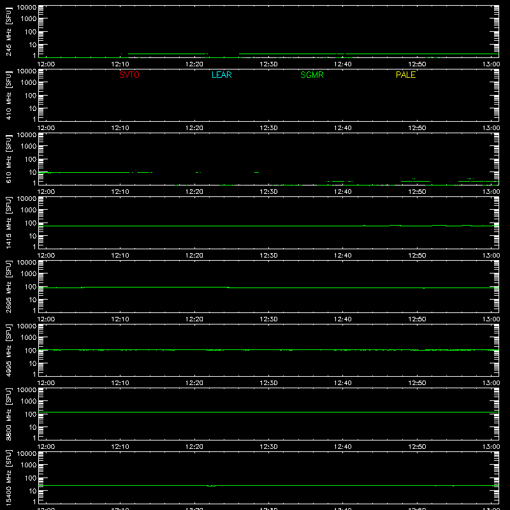510x510 pixels.
Task: Select the 1415 MHz [SFU] axis title
Action: click(x=8, y=222)
